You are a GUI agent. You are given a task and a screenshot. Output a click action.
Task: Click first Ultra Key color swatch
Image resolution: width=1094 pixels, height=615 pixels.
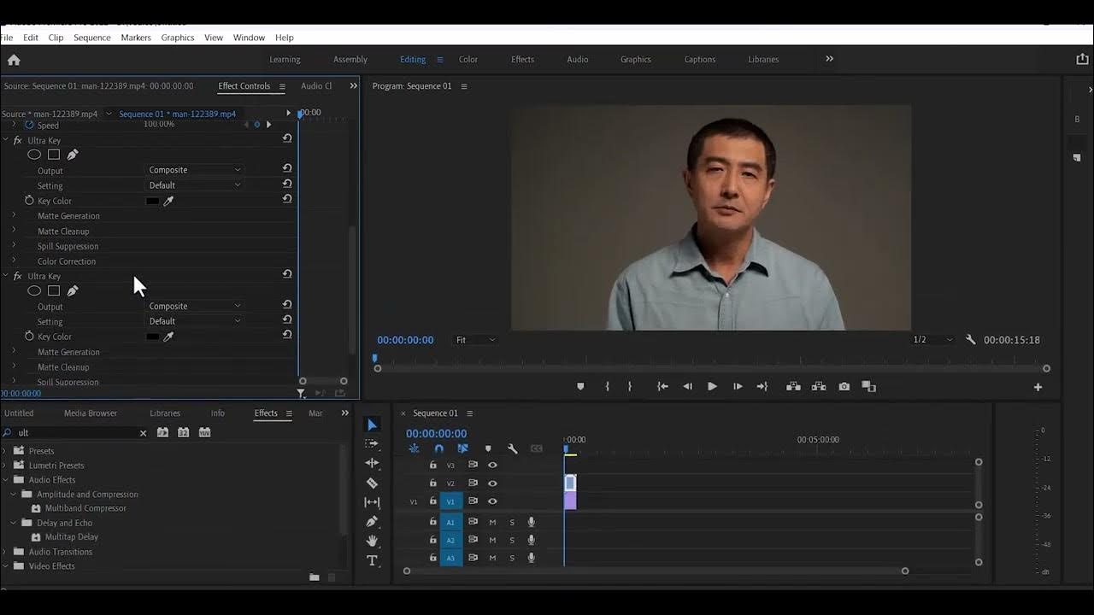pyautogui.click(x=152, y=202)
